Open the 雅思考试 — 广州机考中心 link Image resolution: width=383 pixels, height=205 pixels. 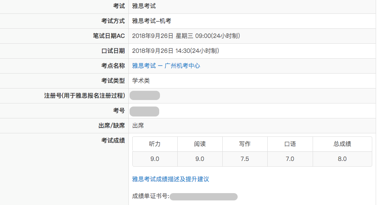(x=166, y=66)
